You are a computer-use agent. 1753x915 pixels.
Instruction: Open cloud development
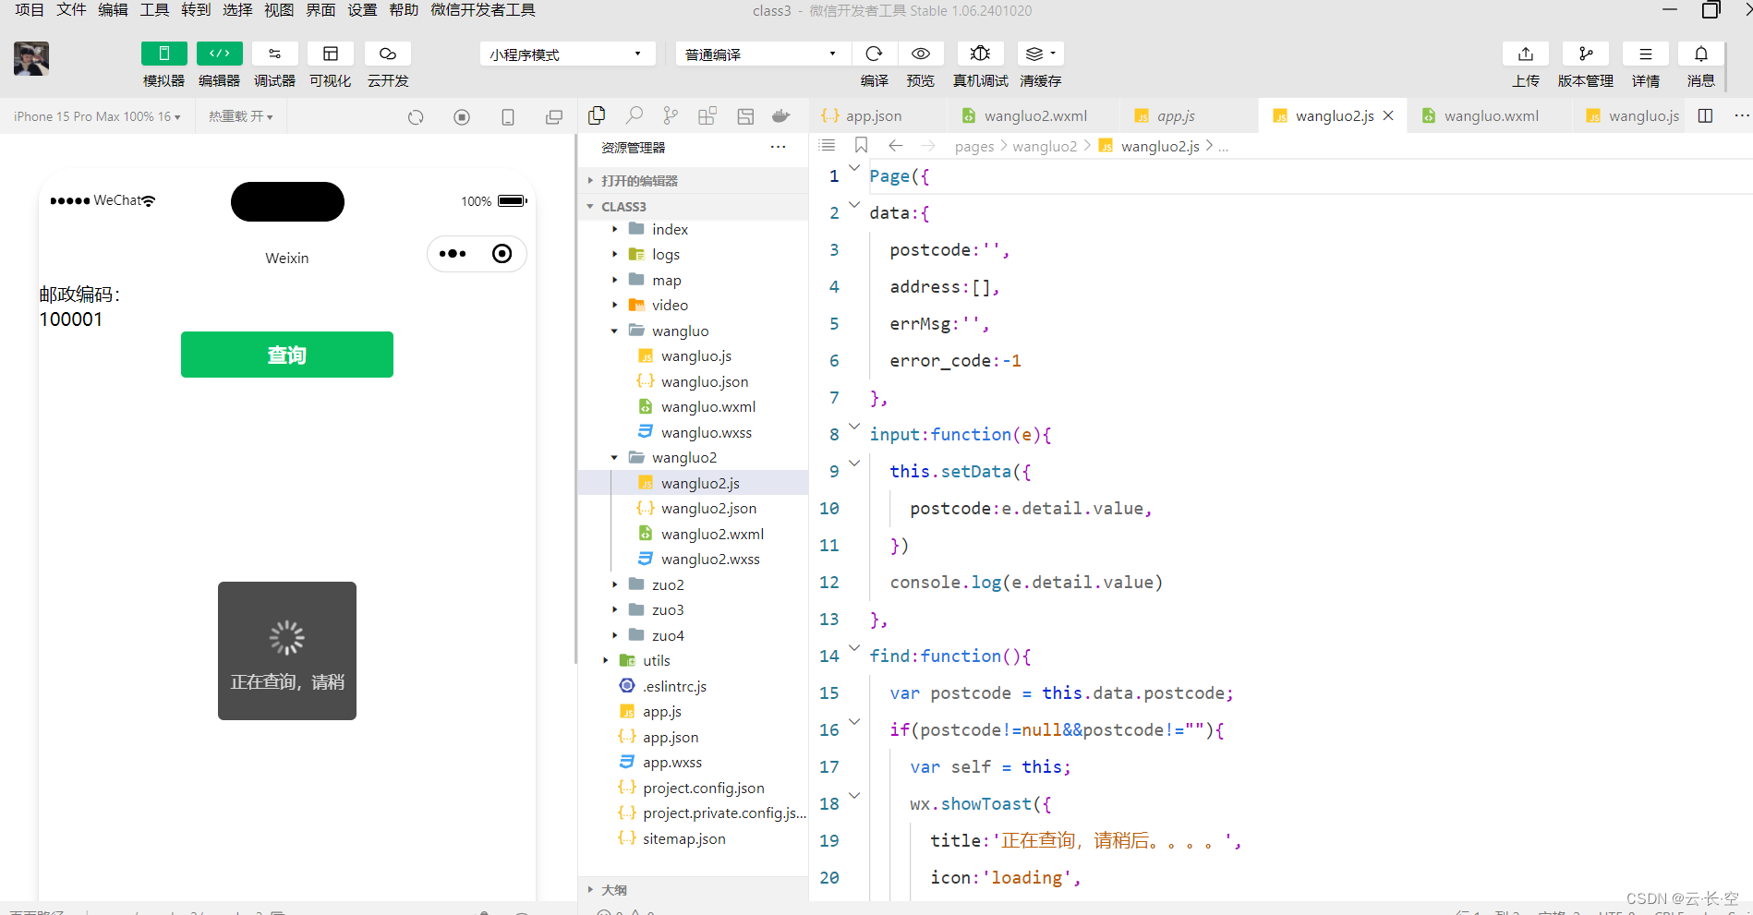(x=387, y=54)
